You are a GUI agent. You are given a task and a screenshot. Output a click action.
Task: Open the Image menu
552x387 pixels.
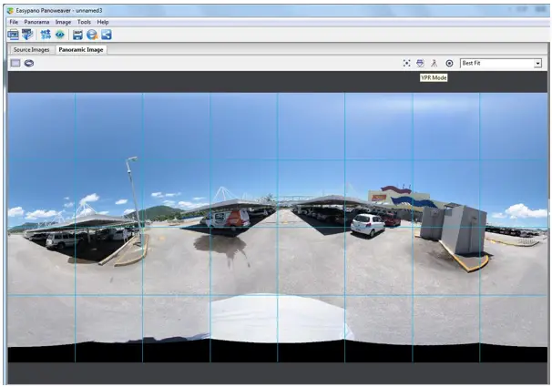click(63, 22)
